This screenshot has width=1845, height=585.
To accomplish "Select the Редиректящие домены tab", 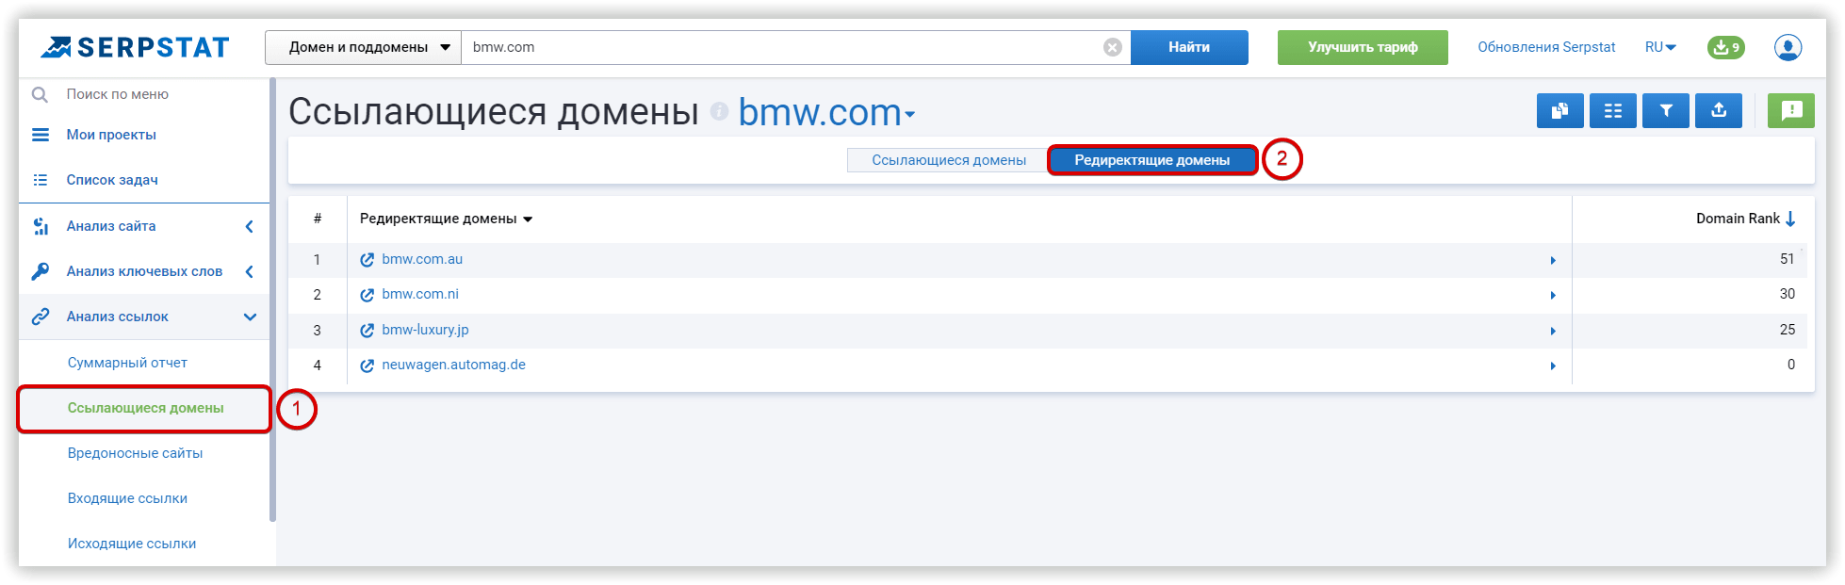I will [x=1152, y=160].
